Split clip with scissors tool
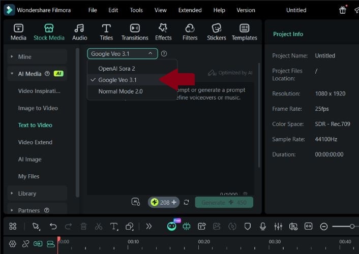Viewport: 359px width, 254px height. pyautogui.click(x=99, y=226)
